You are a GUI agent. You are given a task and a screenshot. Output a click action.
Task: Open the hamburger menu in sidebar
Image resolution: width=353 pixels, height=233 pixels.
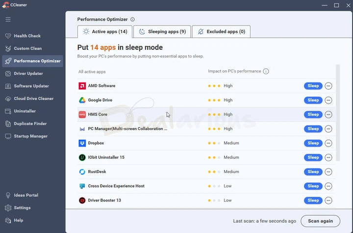[8, 20]
